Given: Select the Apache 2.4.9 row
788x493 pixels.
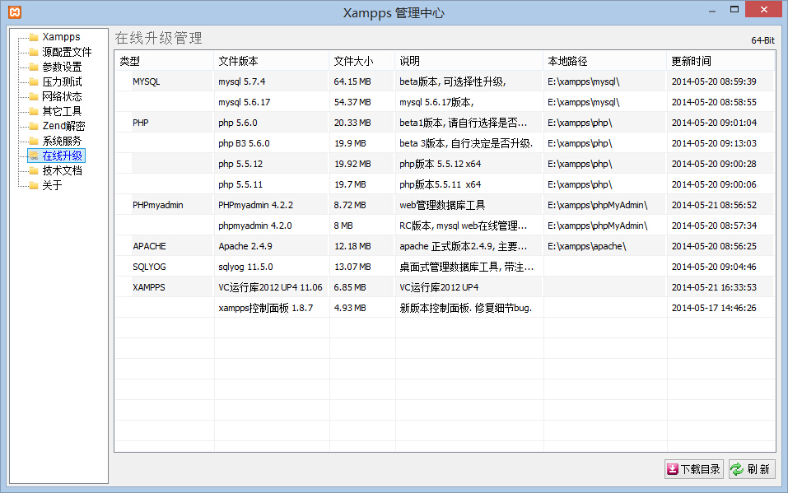Looking at the screenshot, I should click(245, 246).
